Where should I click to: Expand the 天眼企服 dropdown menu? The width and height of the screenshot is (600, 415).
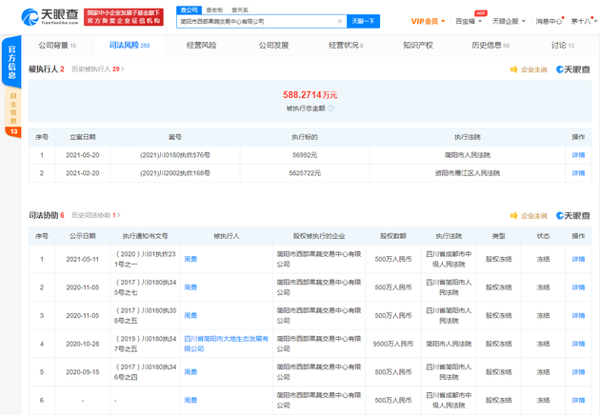509,20
